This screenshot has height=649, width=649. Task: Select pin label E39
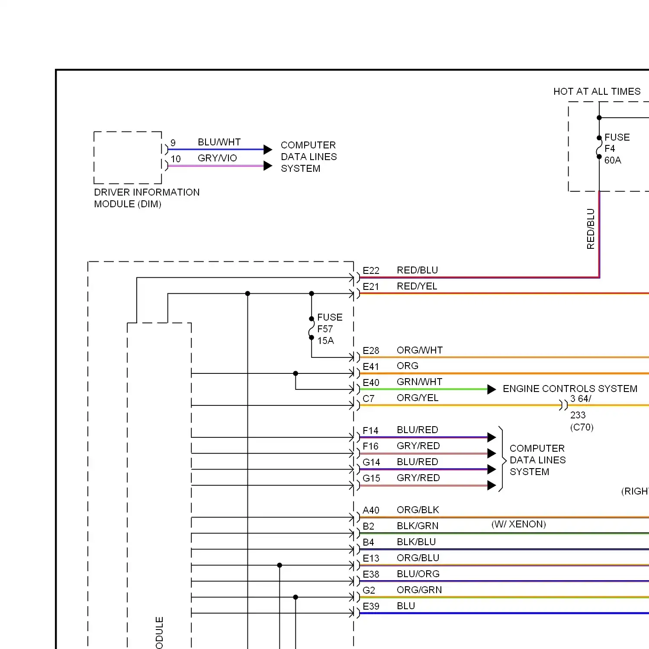(371, 606)
